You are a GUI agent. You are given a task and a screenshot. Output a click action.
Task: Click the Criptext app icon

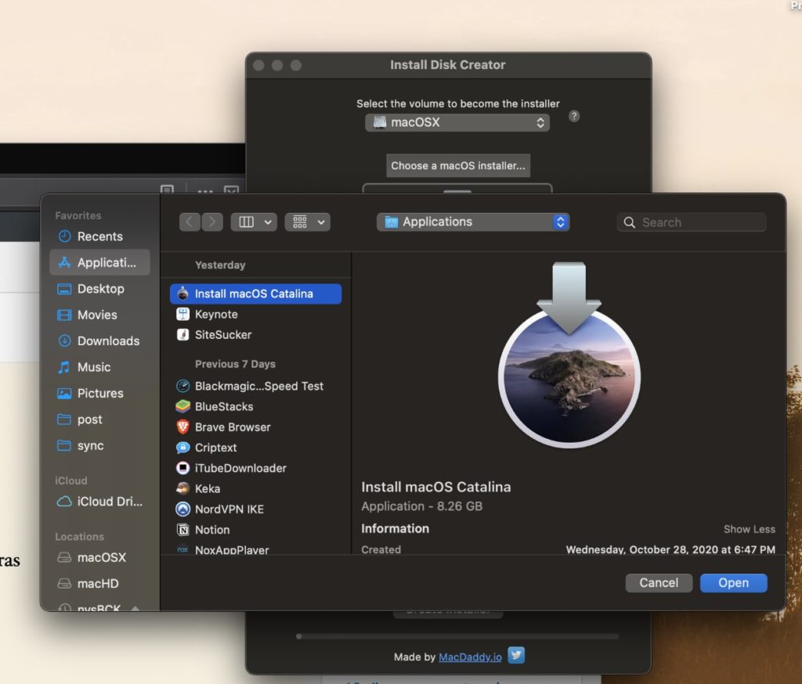tap(182, 448)
